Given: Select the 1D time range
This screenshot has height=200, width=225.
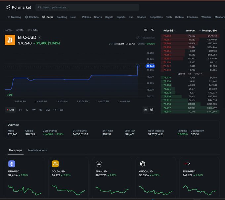Looking at the screenshot, I should (x=27, y=110).
